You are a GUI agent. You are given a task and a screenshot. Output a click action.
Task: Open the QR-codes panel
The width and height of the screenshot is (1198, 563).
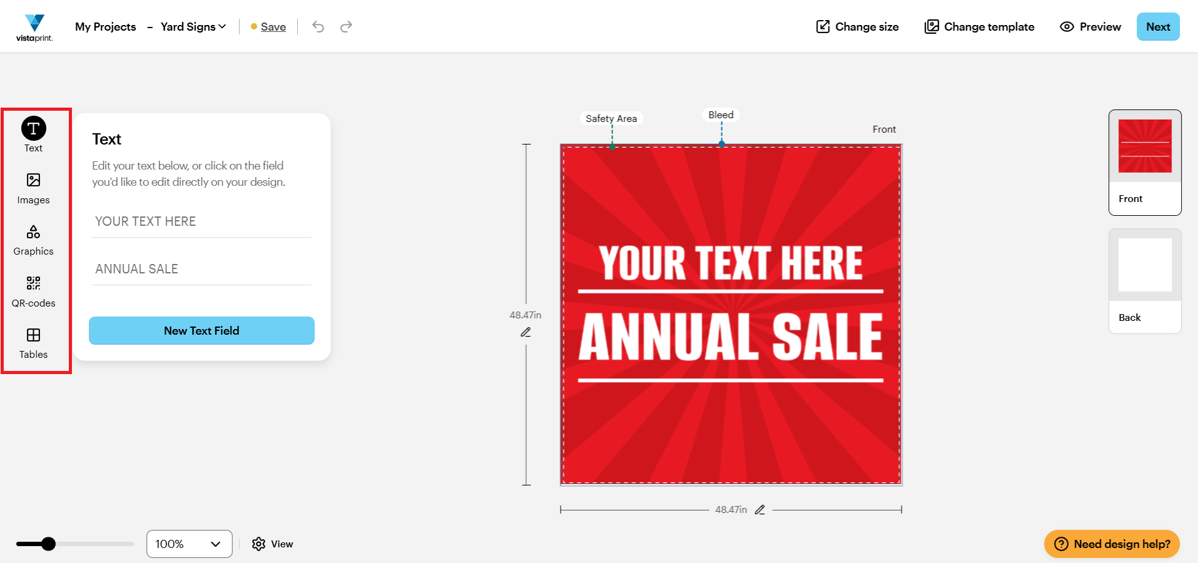34,292
